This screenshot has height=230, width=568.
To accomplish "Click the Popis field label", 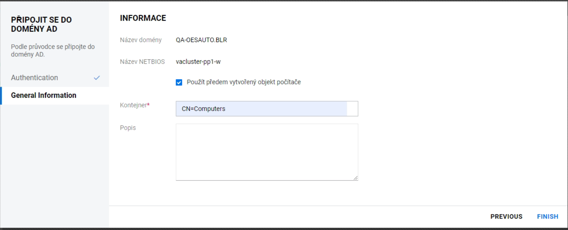I will click(128, 128).
